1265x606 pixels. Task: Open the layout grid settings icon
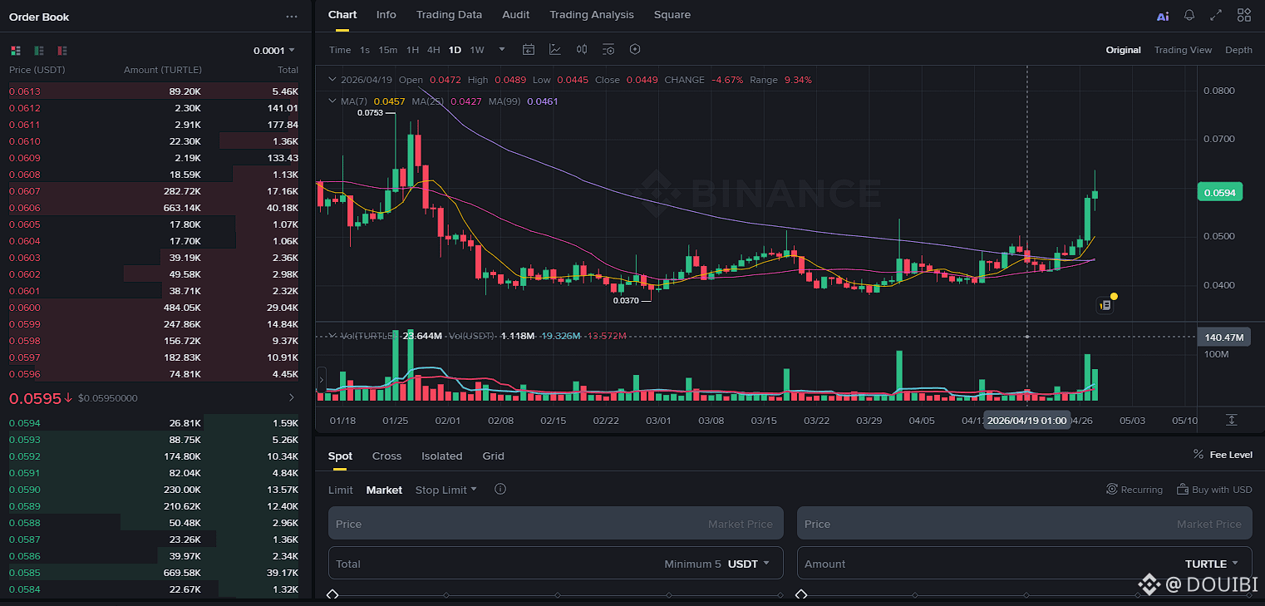pyautogui.click(x=1244, y=16)
